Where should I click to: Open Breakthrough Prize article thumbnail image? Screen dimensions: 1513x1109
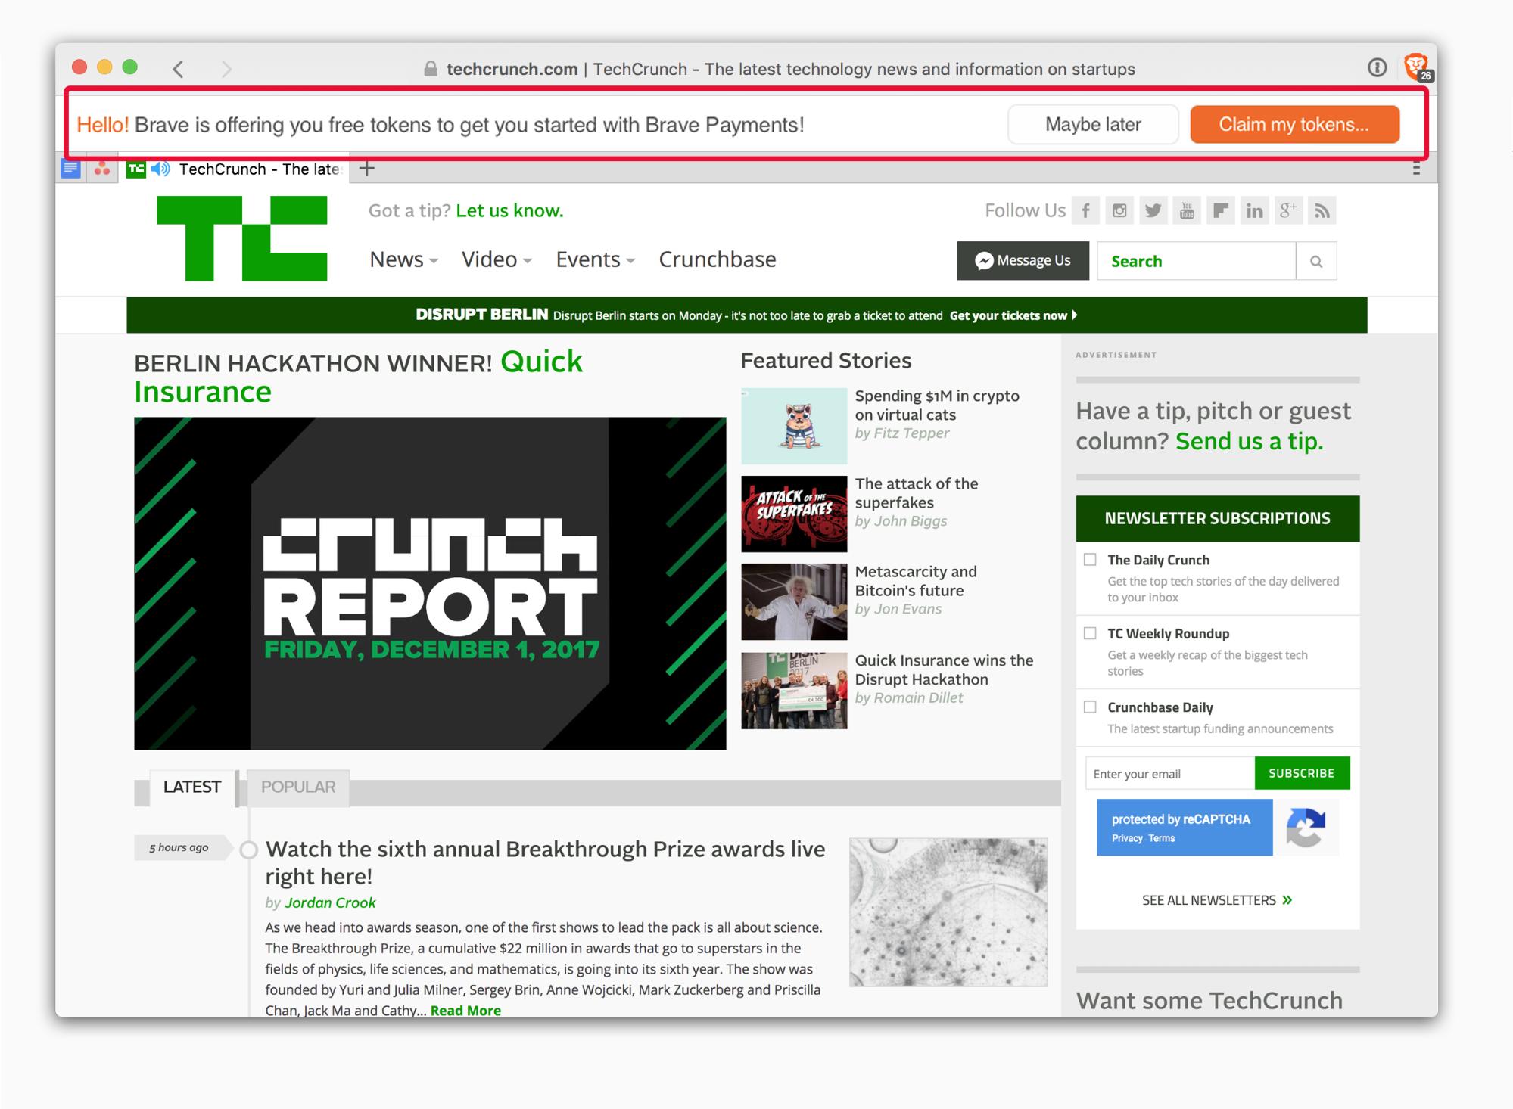point(948,912)
